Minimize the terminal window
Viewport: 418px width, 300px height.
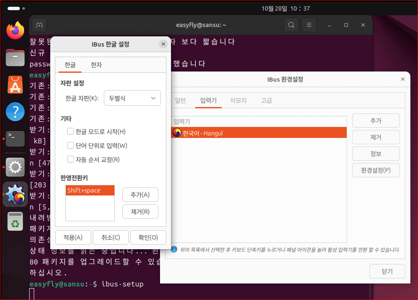tap(329, 25)
